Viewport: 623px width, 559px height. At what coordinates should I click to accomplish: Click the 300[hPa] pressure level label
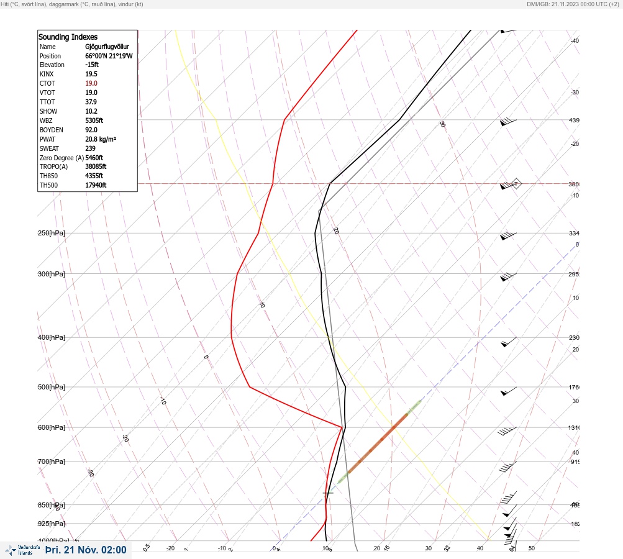click(52, 274)
